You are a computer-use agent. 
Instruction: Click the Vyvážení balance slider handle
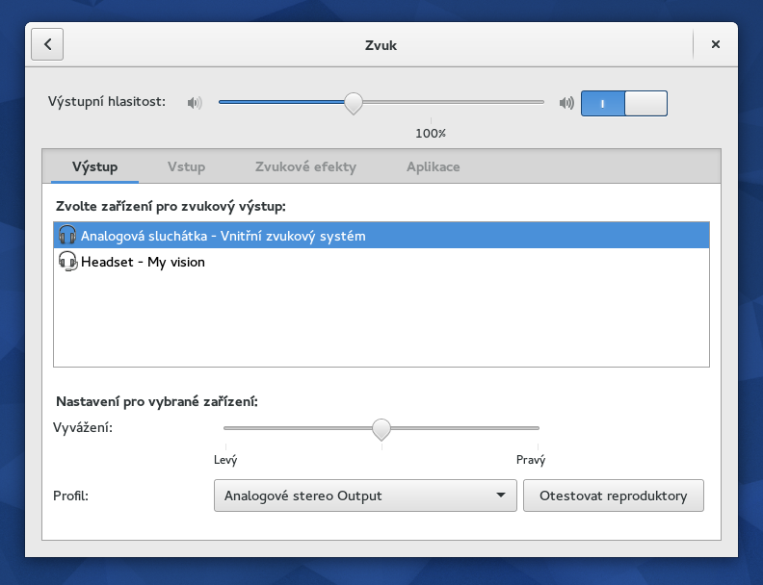(x=381, y=429)
